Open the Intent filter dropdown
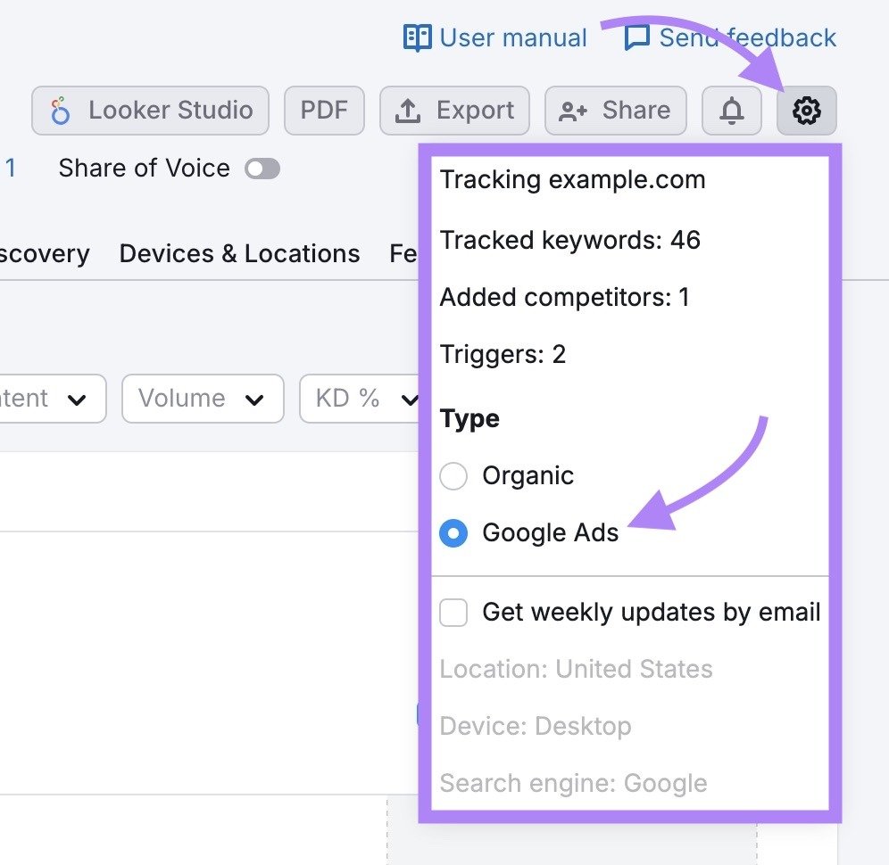Image resolution: width=889 pixels, height=865 pixels. tap(49, 399)
